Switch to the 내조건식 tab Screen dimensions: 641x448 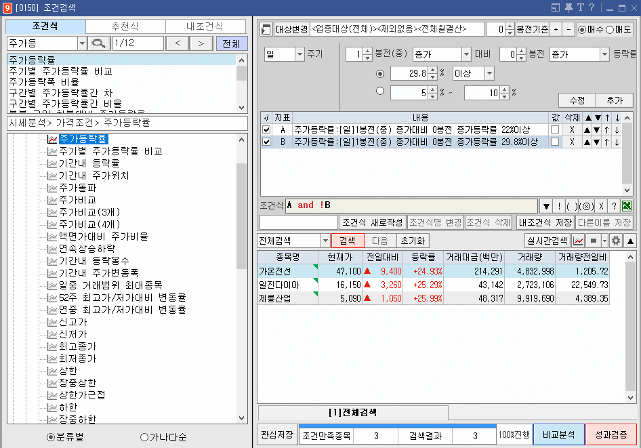point(205,26)
